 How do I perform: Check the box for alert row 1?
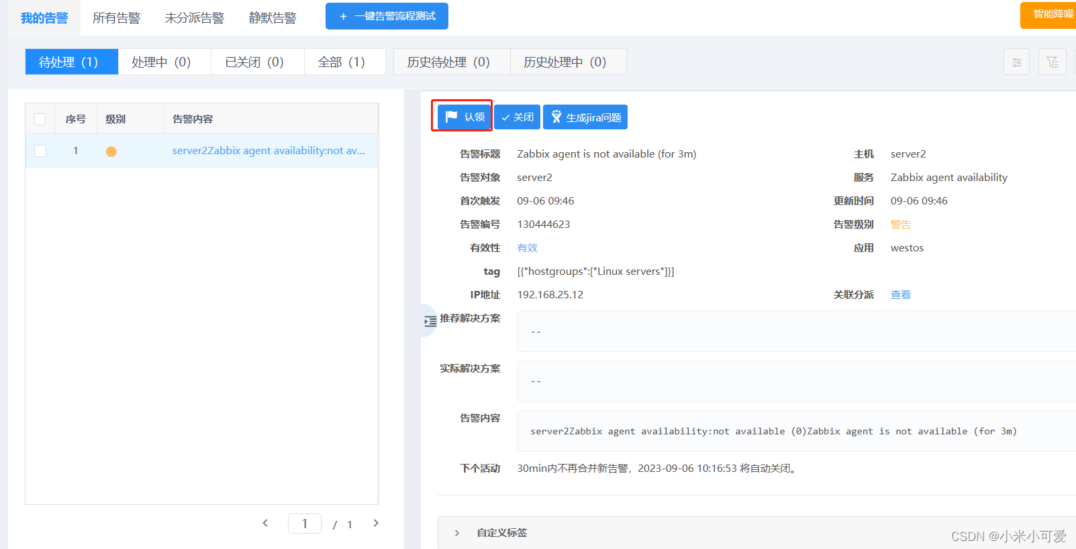pyautogui.click(x=40, y=151)
